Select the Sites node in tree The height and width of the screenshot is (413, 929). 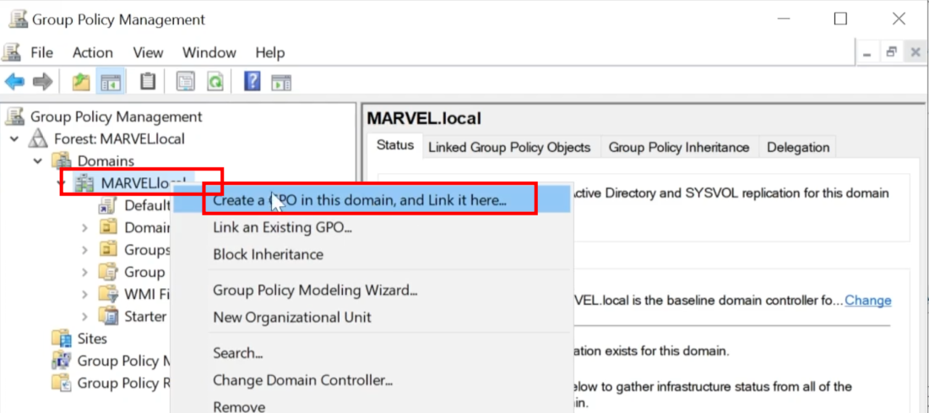tap(92, 338)
